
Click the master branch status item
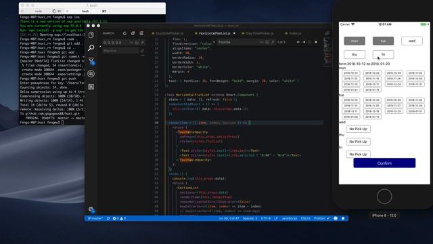pyautogui.click(x=95, y=218)
